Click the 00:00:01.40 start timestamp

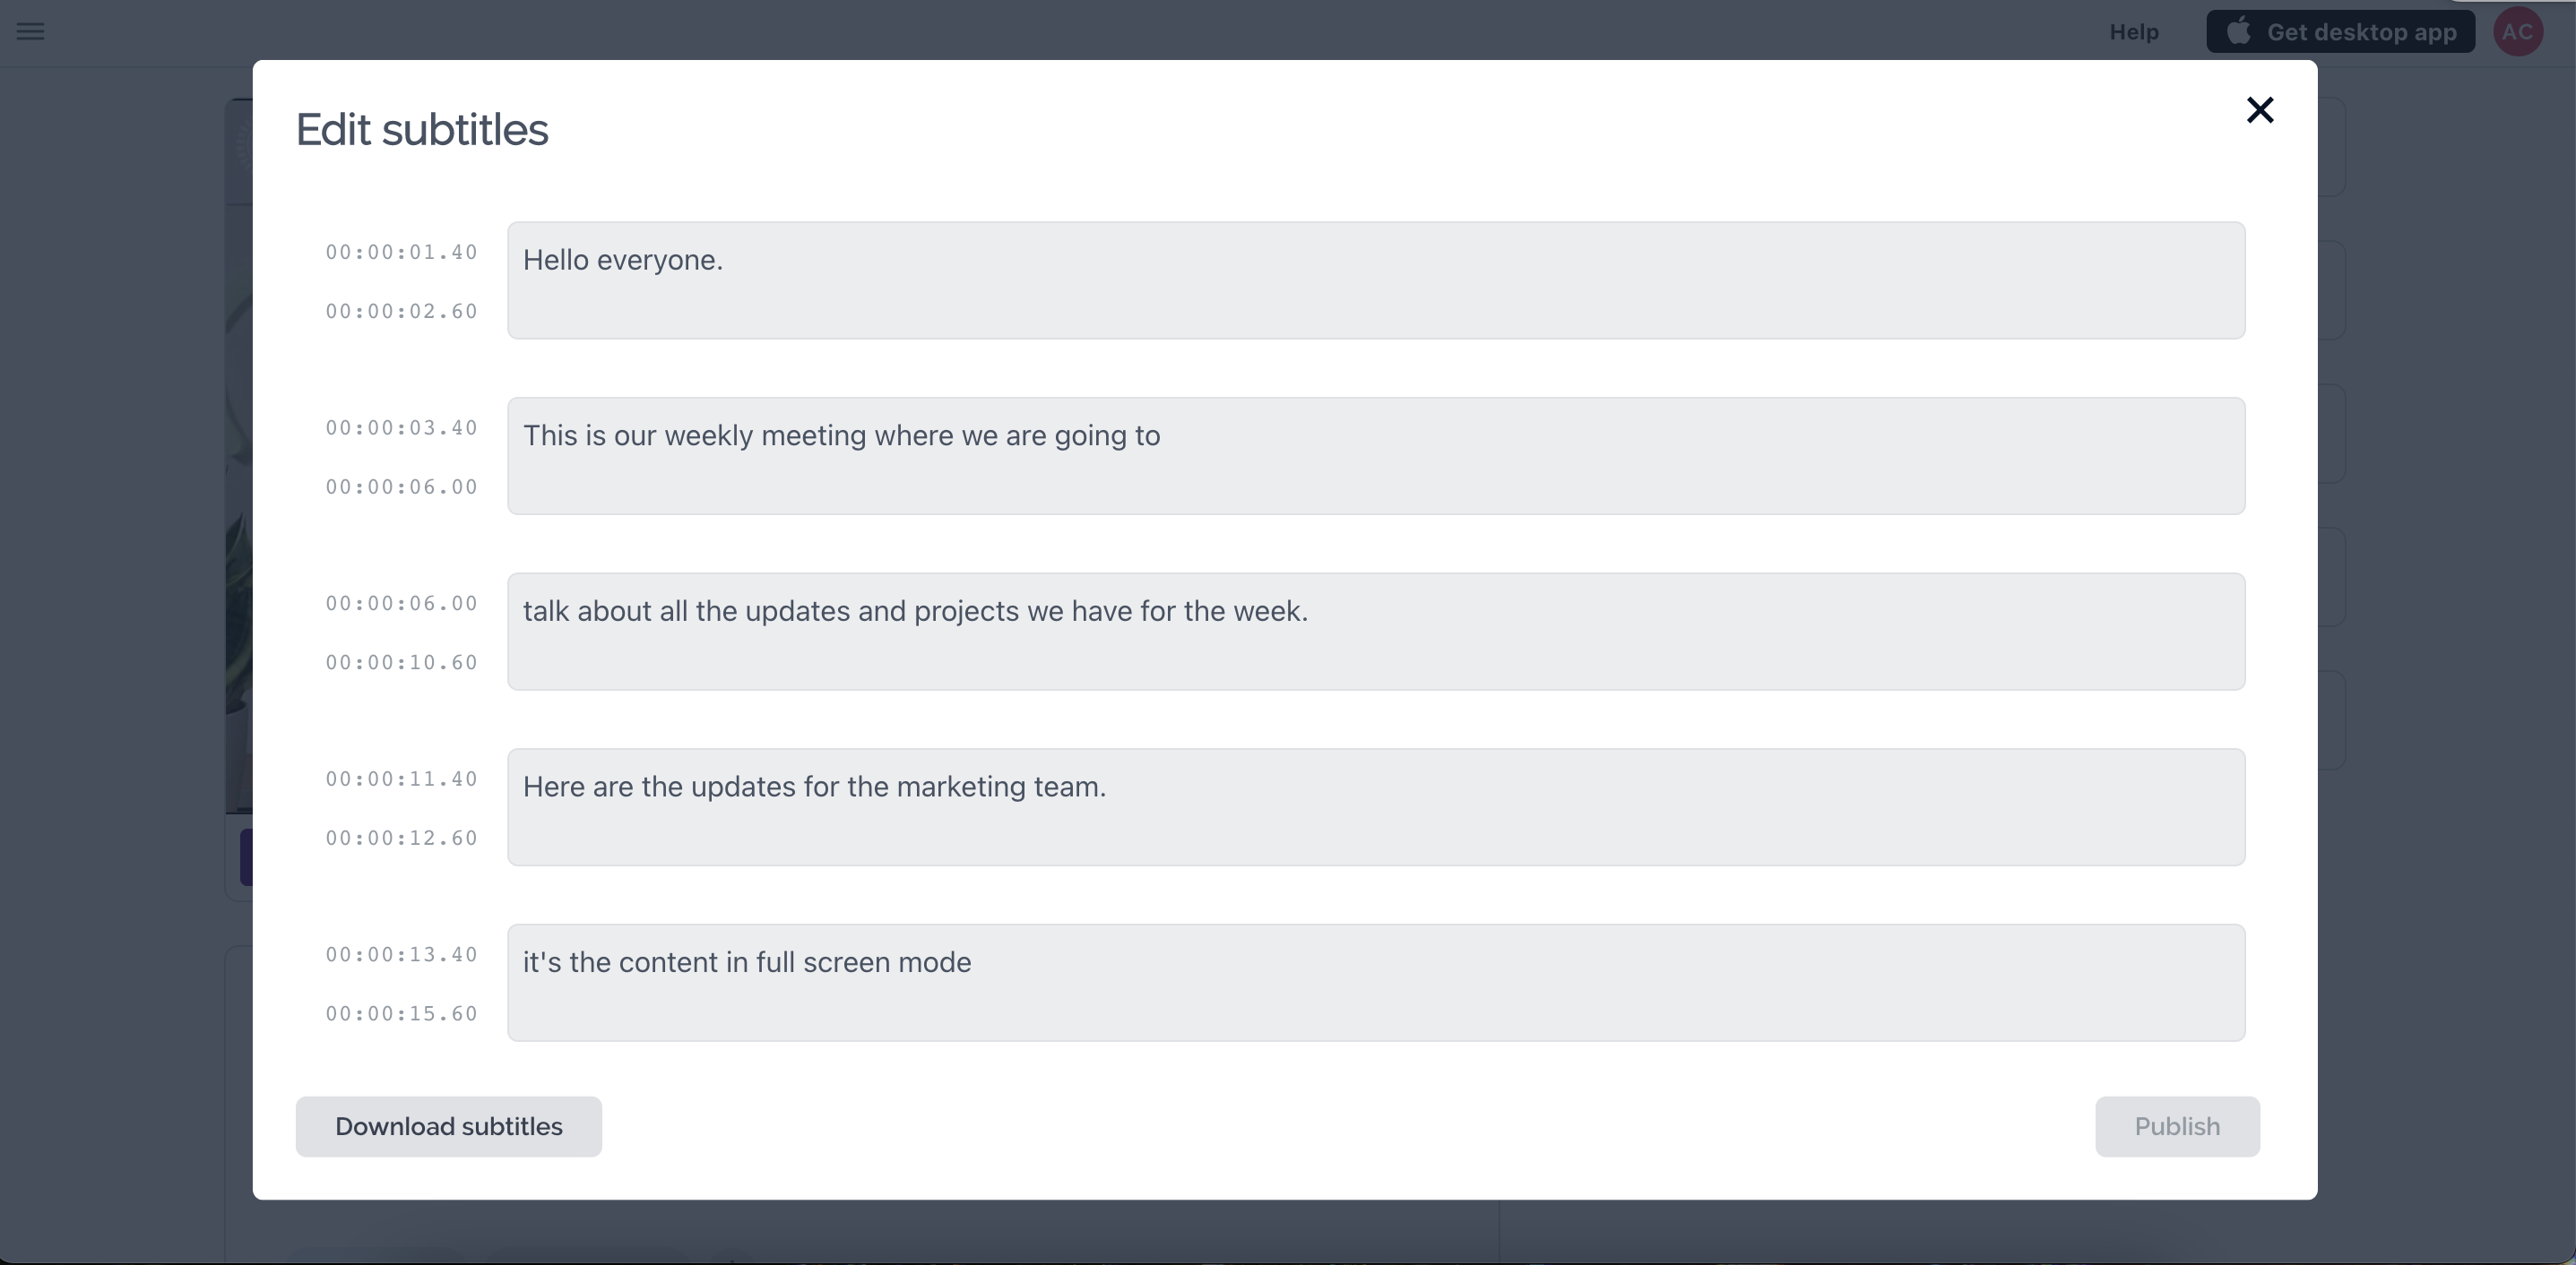coord(401,252)
